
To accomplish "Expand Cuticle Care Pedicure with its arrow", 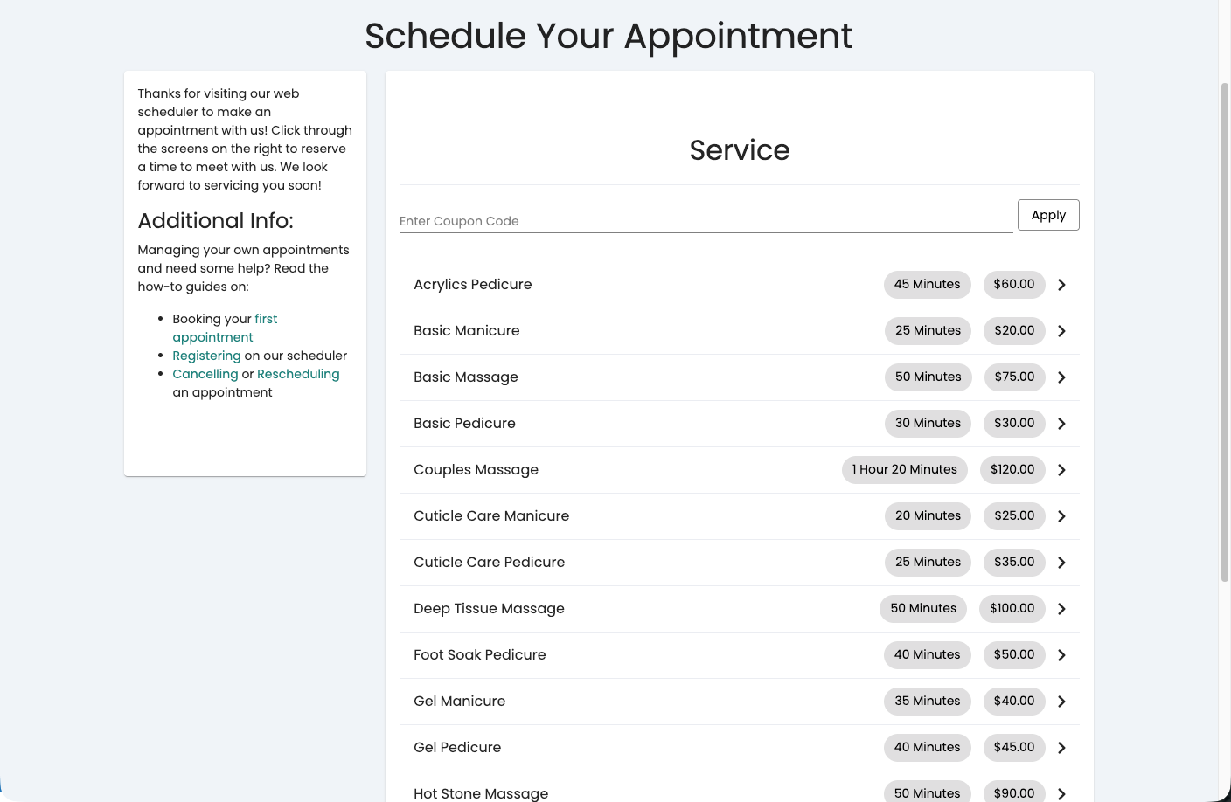I will pos(1061,563).
